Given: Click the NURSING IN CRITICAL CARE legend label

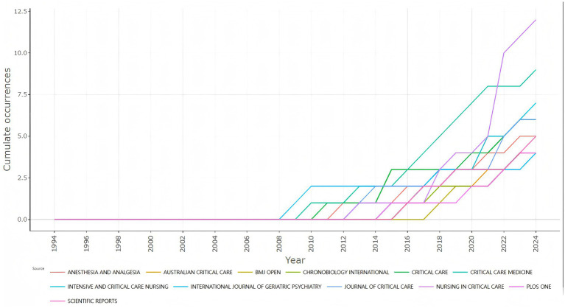Looking at the screenshot, I should point(470,287).
